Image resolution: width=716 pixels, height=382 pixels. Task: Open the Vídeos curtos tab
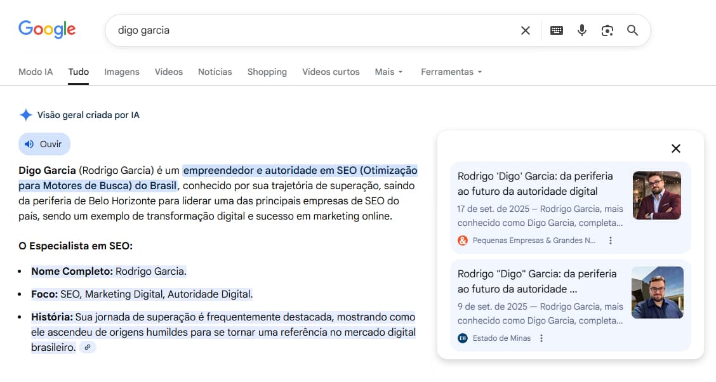pos(331,72)
